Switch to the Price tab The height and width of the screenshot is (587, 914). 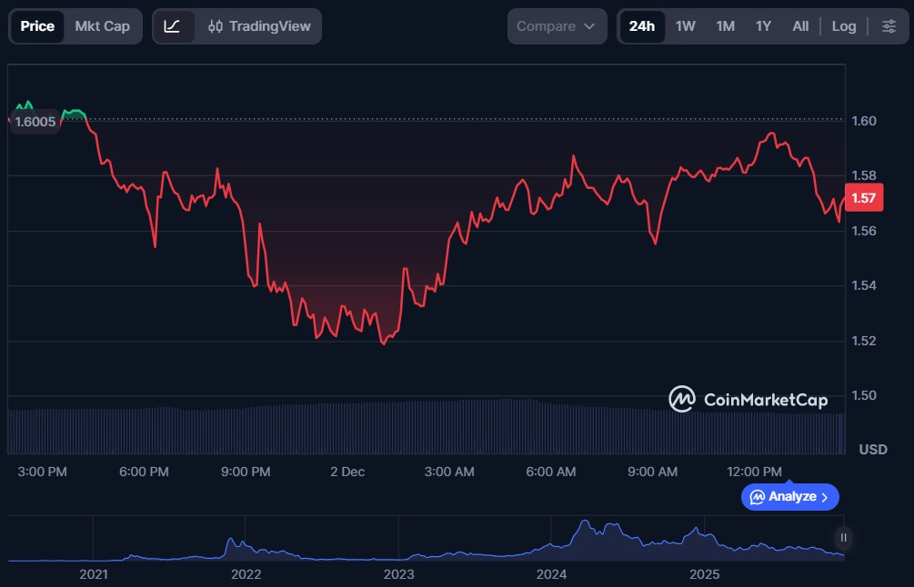click(x=37, y=26)
